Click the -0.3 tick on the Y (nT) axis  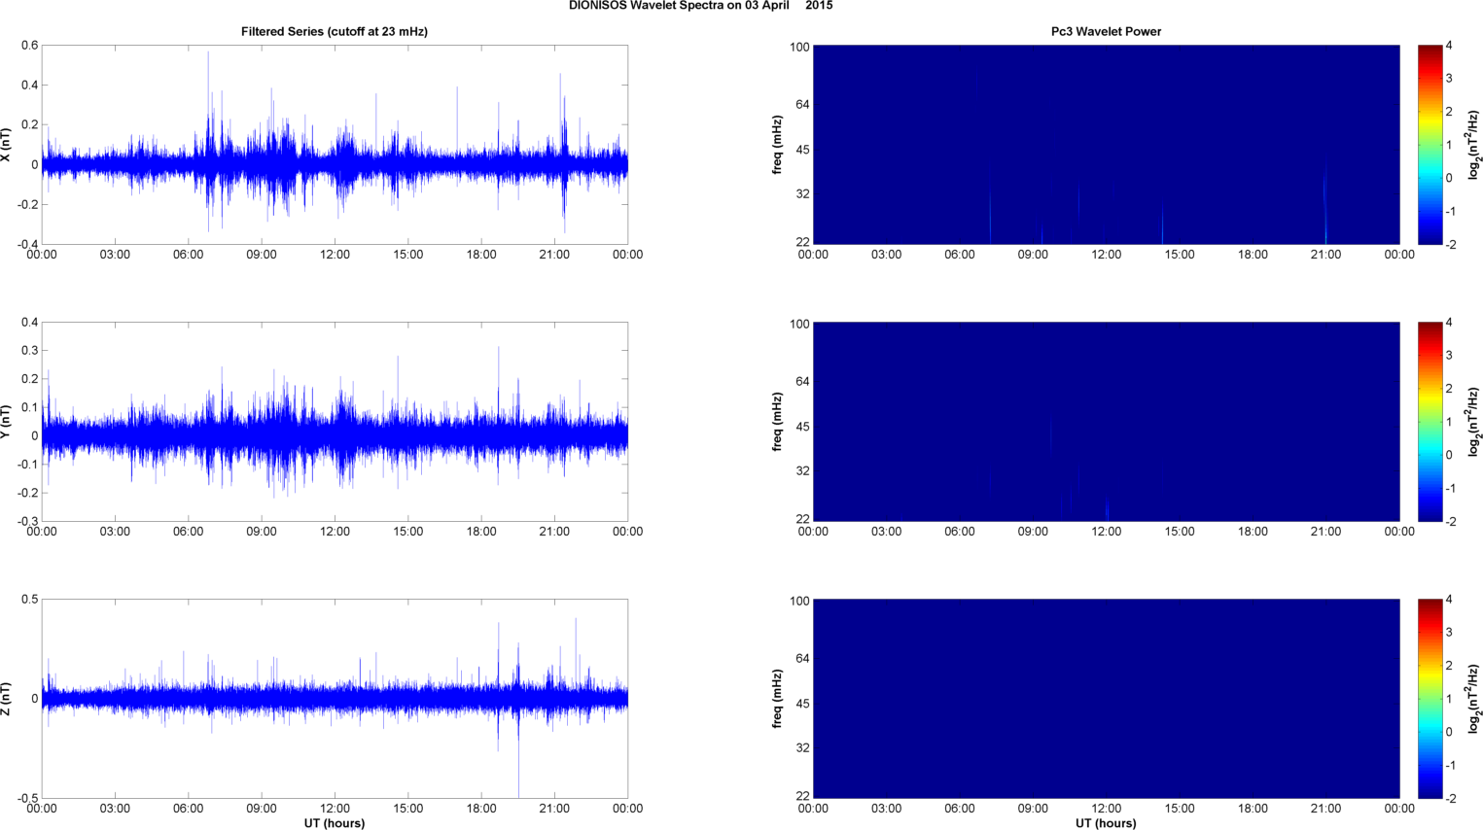27,522
